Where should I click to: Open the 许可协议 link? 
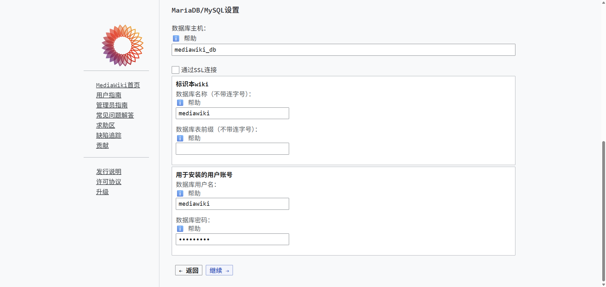(x=109, y=182)
